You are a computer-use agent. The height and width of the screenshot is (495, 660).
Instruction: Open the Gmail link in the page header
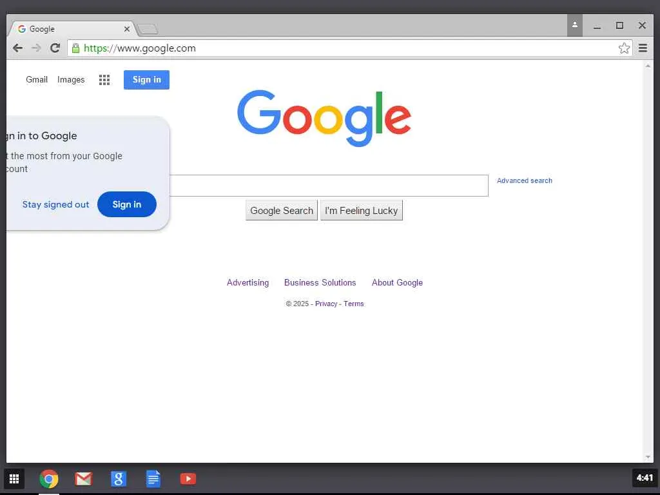(37, 79)
